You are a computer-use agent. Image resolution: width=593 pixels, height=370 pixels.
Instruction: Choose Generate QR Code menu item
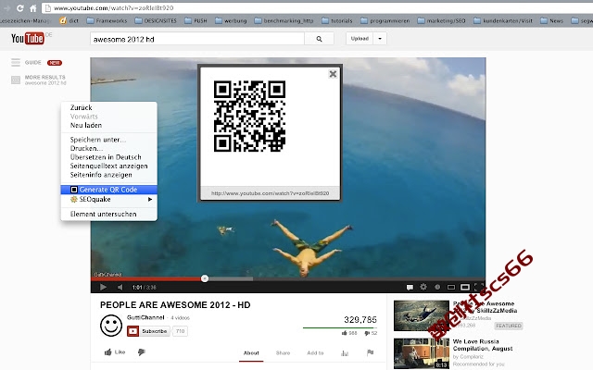pos(109,190)
